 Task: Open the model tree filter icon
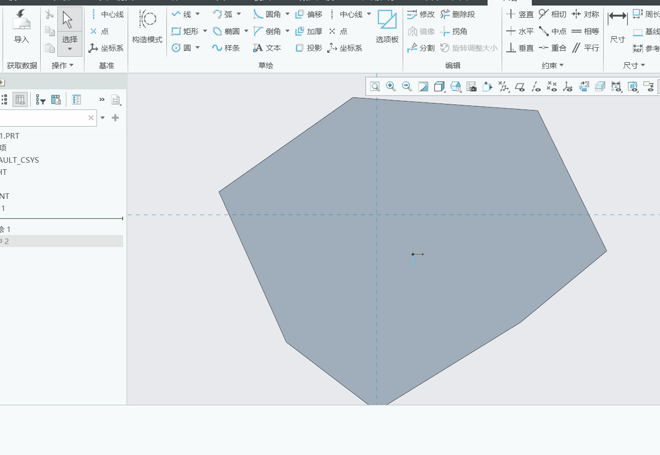41,99
